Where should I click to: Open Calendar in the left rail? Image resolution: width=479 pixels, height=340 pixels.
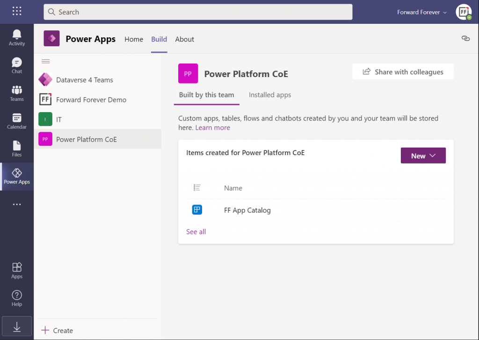click(17, 121)
